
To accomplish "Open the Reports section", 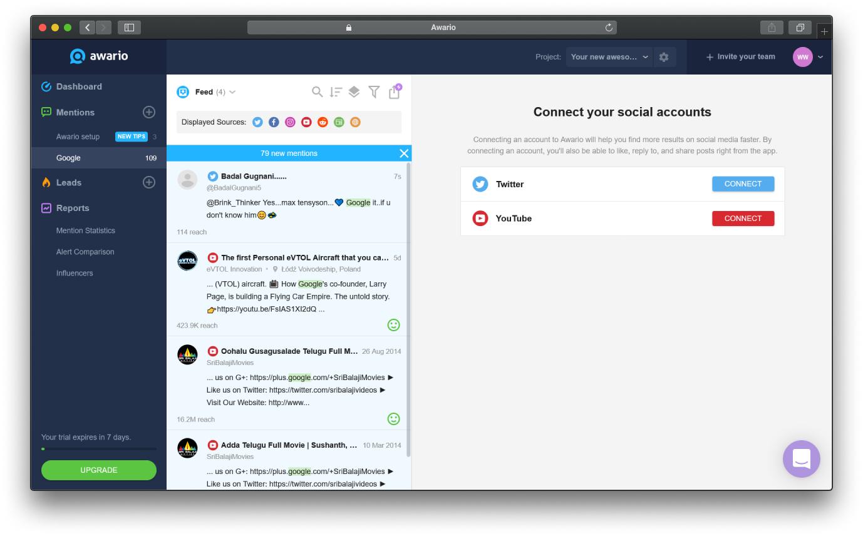I will coord(73,208).
